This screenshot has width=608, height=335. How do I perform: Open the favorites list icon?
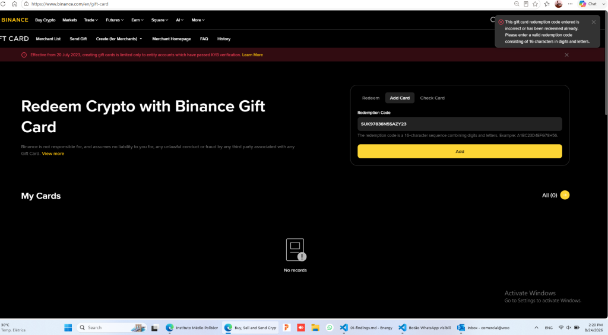547,4
